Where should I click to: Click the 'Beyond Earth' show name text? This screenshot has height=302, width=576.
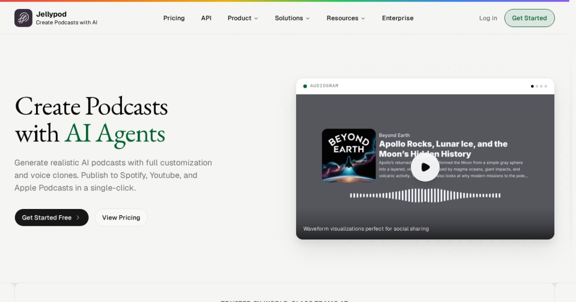click(x=395, y=135)
